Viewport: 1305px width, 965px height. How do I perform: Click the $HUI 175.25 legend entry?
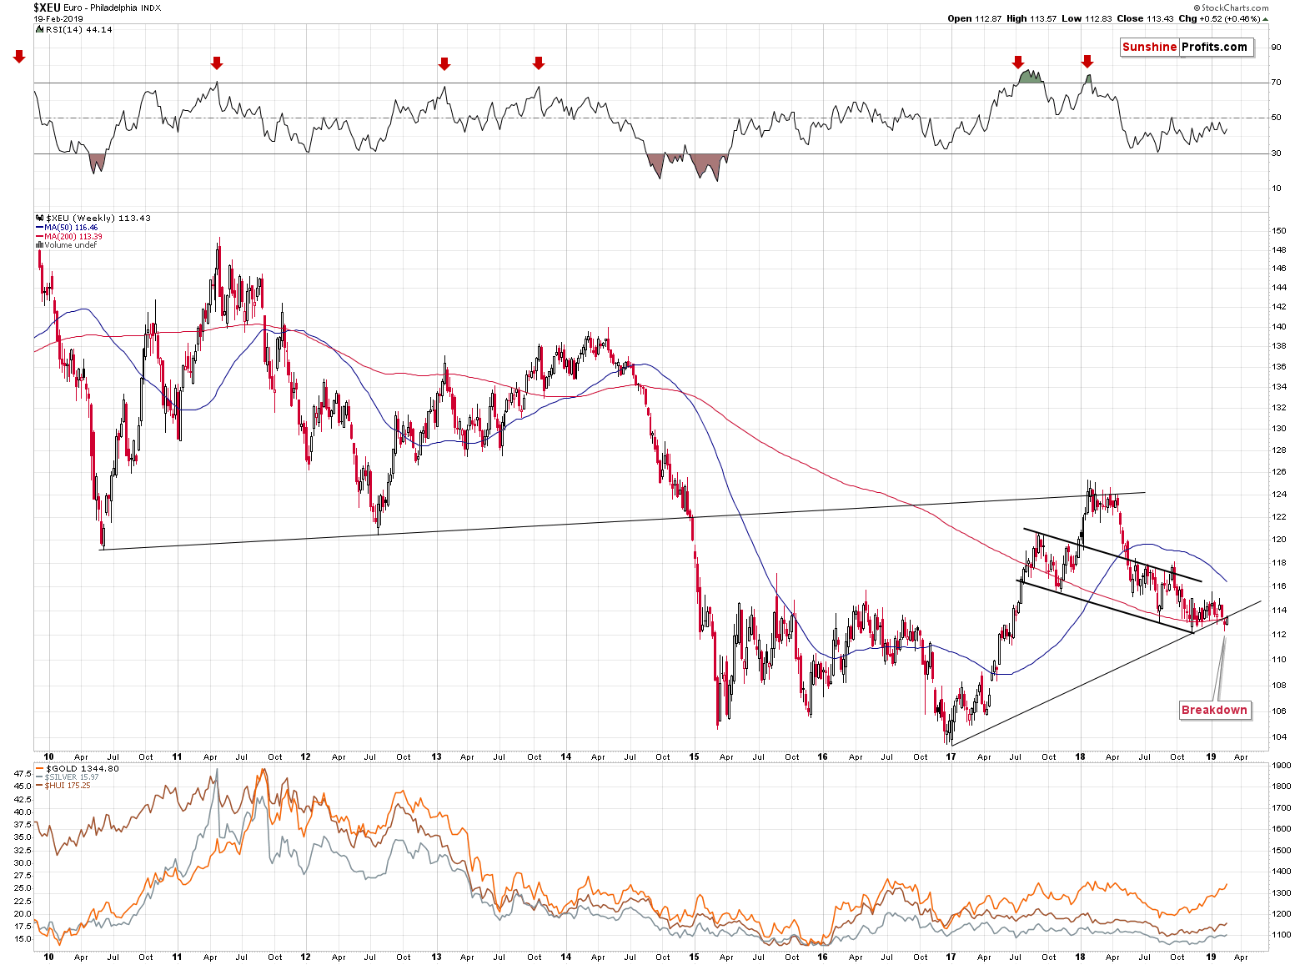click(65, 786)
